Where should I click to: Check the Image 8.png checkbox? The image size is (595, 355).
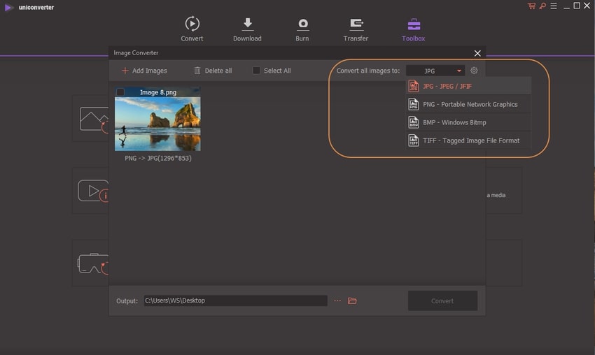coord(120,92)
